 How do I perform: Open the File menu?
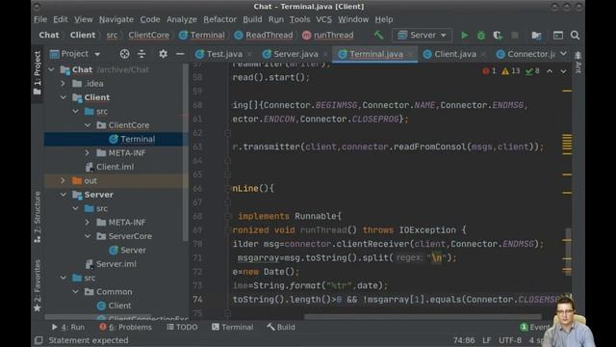point(40,19)
